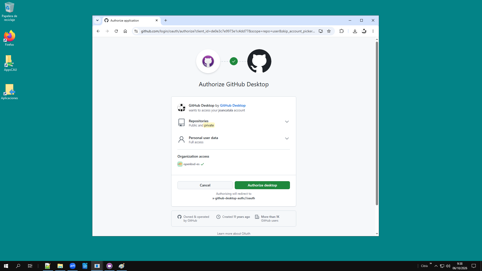Go back to previous page
This screenshot has width=482, height=271.
98,31
